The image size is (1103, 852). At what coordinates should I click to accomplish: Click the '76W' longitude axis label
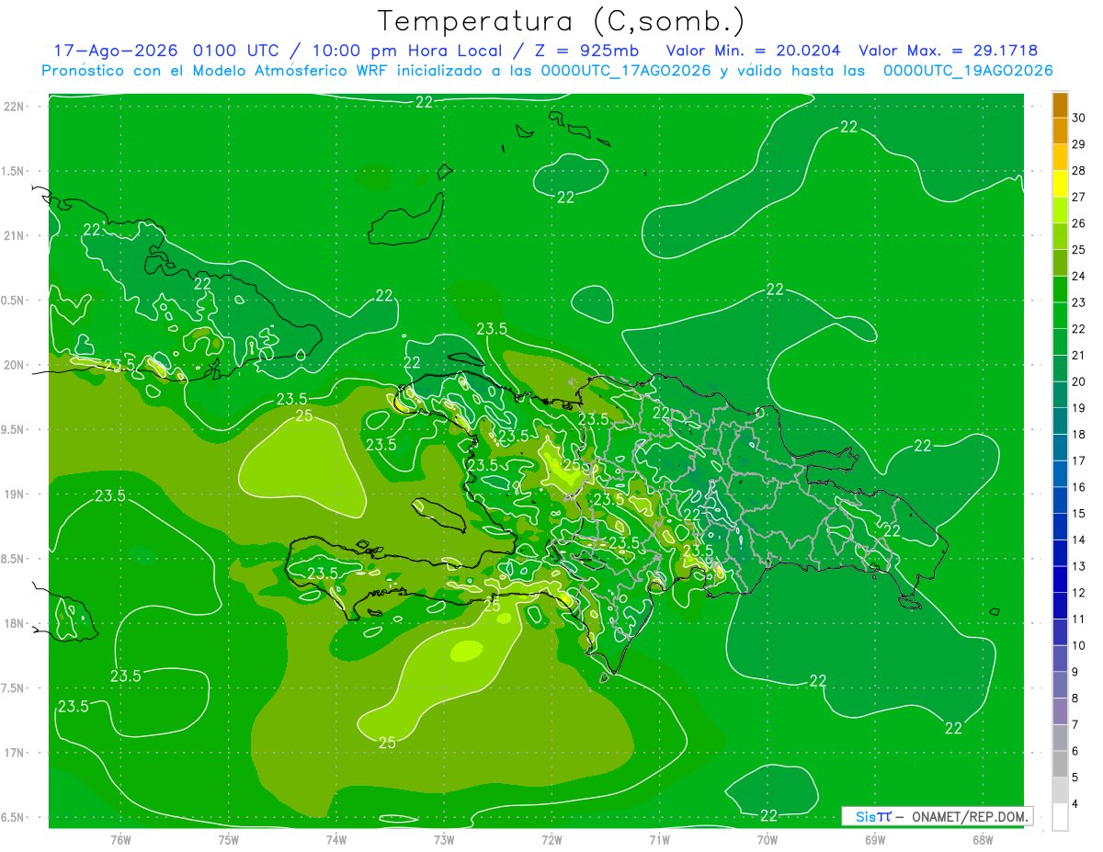coord(120,840)
